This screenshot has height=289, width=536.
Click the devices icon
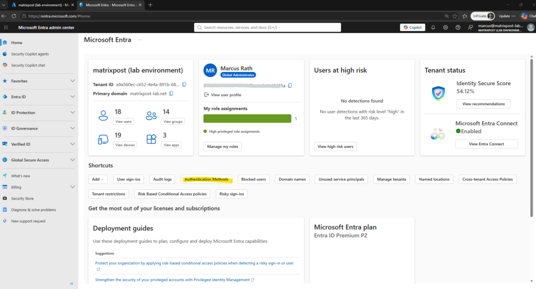pyautogui.click(x=103, y=139)
